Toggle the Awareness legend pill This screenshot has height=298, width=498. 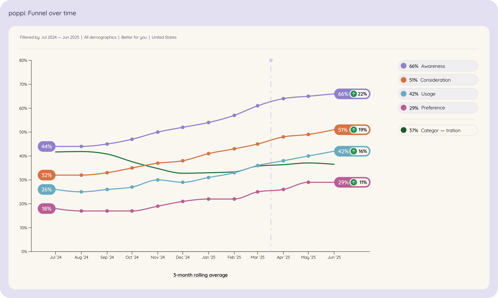(438, 66)
